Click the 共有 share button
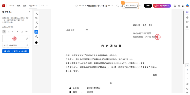Image resolution: width=190 pixels, height=95 pixels. 148,6
